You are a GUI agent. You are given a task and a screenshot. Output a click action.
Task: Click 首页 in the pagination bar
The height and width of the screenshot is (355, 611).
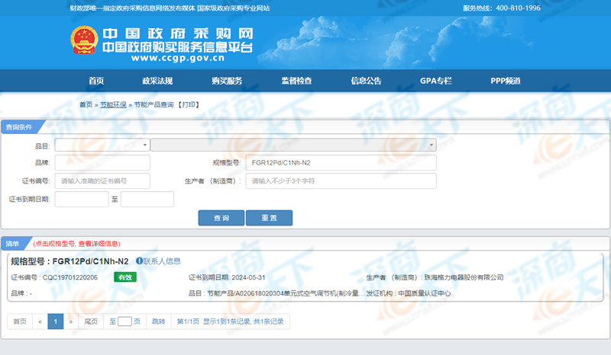point(20,321)
